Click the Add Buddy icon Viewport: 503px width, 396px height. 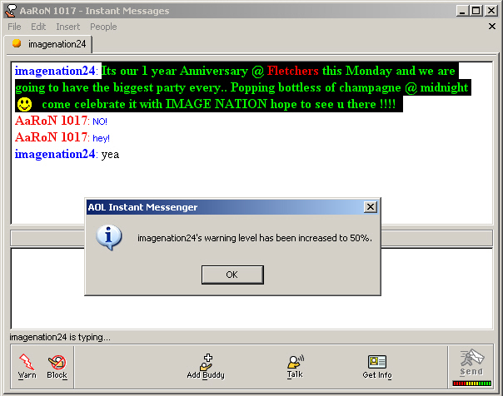(x=206, y=362)
